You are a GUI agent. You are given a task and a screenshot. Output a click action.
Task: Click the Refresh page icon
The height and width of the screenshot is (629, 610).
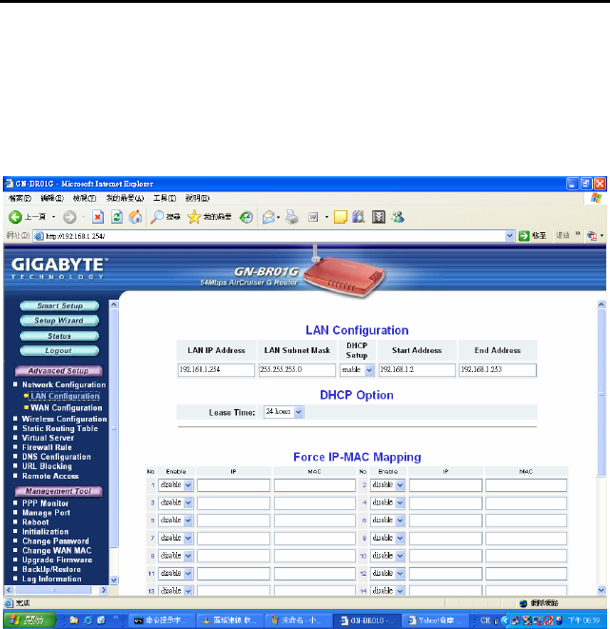point(117,217)
